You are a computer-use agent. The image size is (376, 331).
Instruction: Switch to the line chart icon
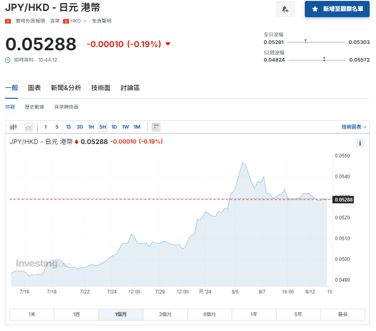(29, 127)
